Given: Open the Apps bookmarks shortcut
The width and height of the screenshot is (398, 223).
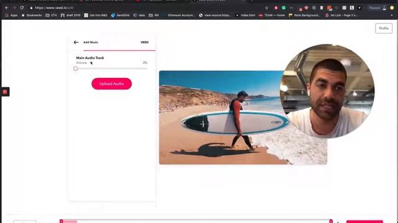Looking at the screenshot, I should pyautogui.click(x=11, y=15).
